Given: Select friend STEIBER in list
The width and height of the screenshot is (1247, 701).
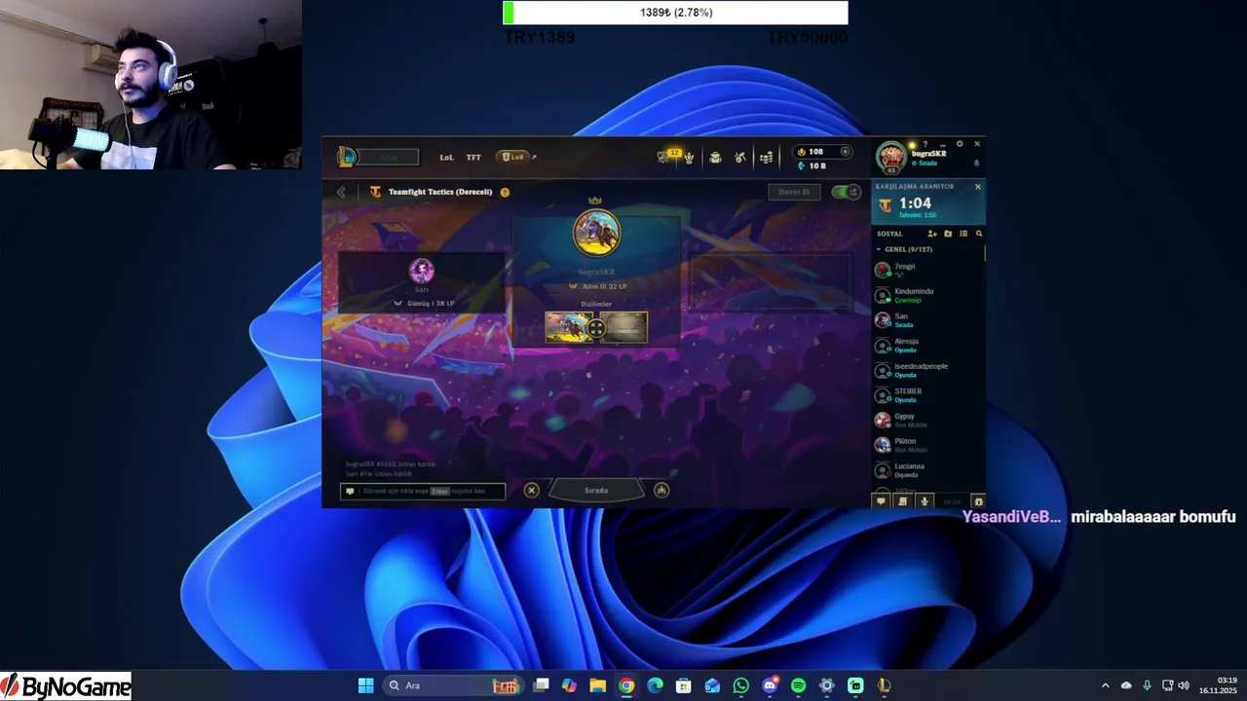Looking at the screenshot, I should [x=926, y=395].
